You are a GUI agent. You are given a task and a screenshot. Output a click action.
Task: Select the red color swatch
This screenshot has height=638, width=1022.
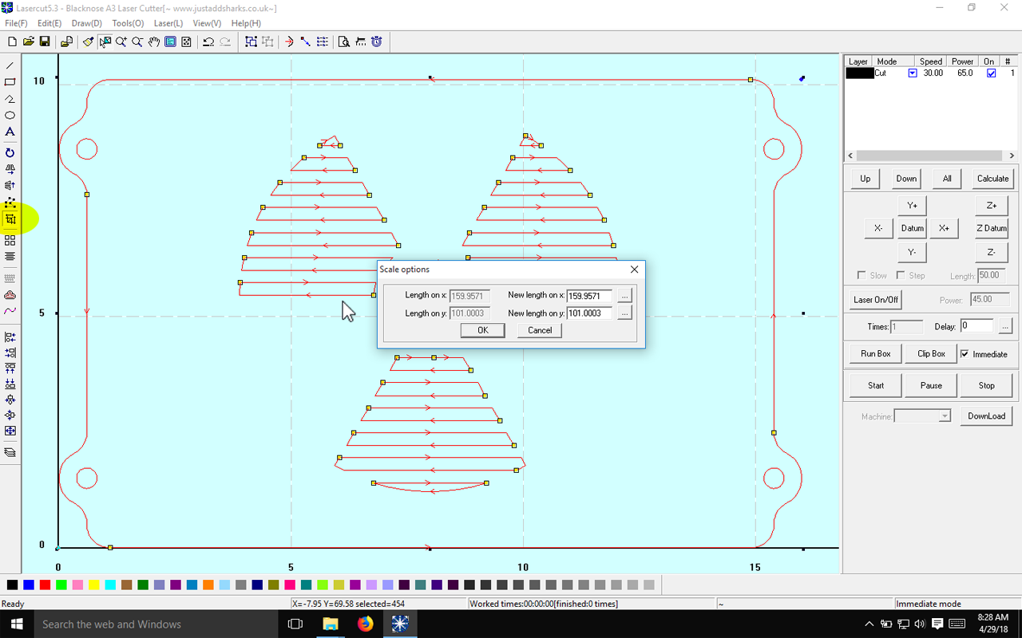click(x=45, y=585)
